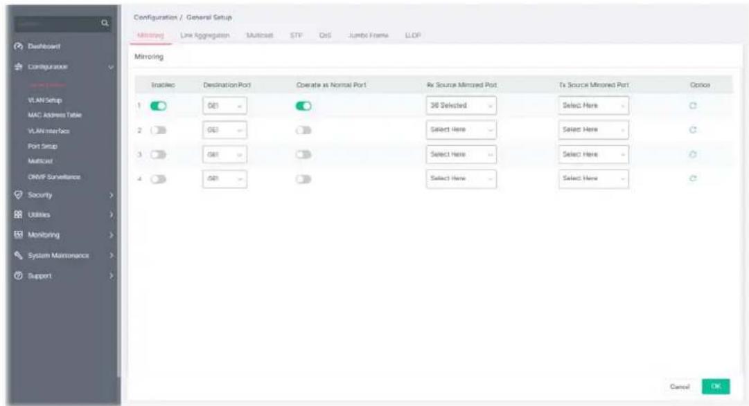Click the Utilities grid icon
The image size is (749, 406).
point(18,214)
